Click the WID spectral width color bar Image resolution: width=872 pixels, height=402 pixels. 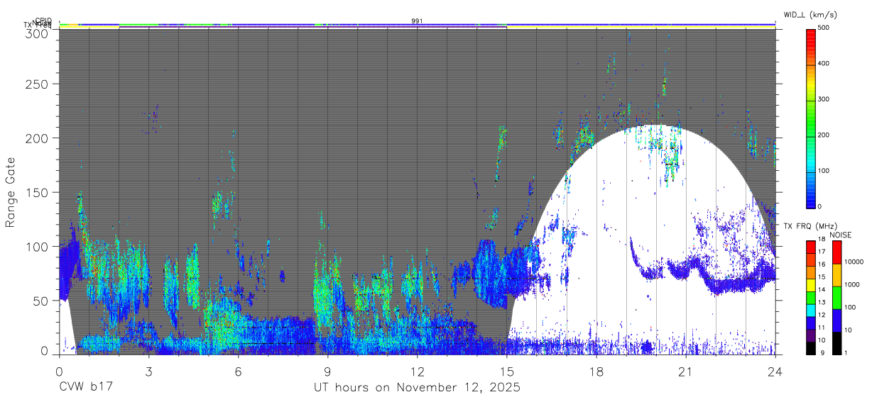click(x=811, y=118)
